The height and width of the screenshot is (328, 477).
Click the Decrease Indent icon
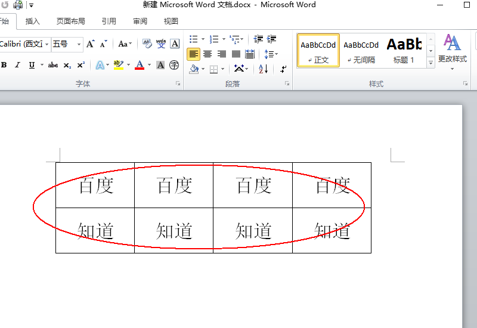[258, 39]
